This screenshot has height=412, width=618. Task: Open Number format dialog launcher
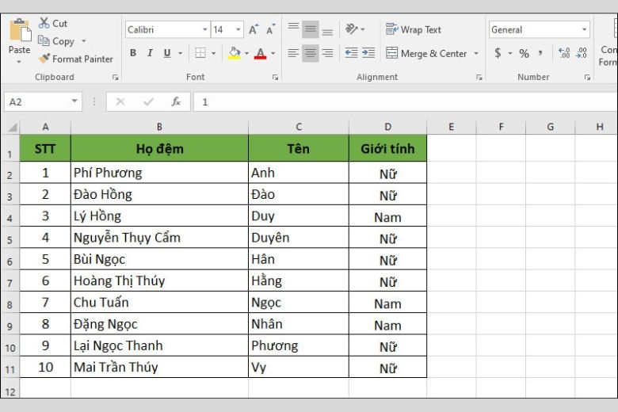click(587, 78)
